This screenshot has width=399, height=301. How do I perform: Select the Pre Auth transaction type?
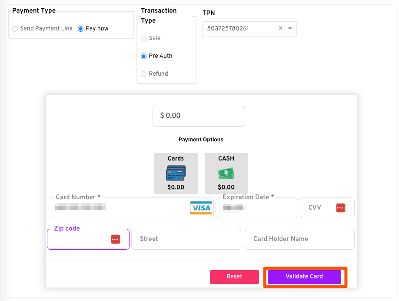[144, 56]
